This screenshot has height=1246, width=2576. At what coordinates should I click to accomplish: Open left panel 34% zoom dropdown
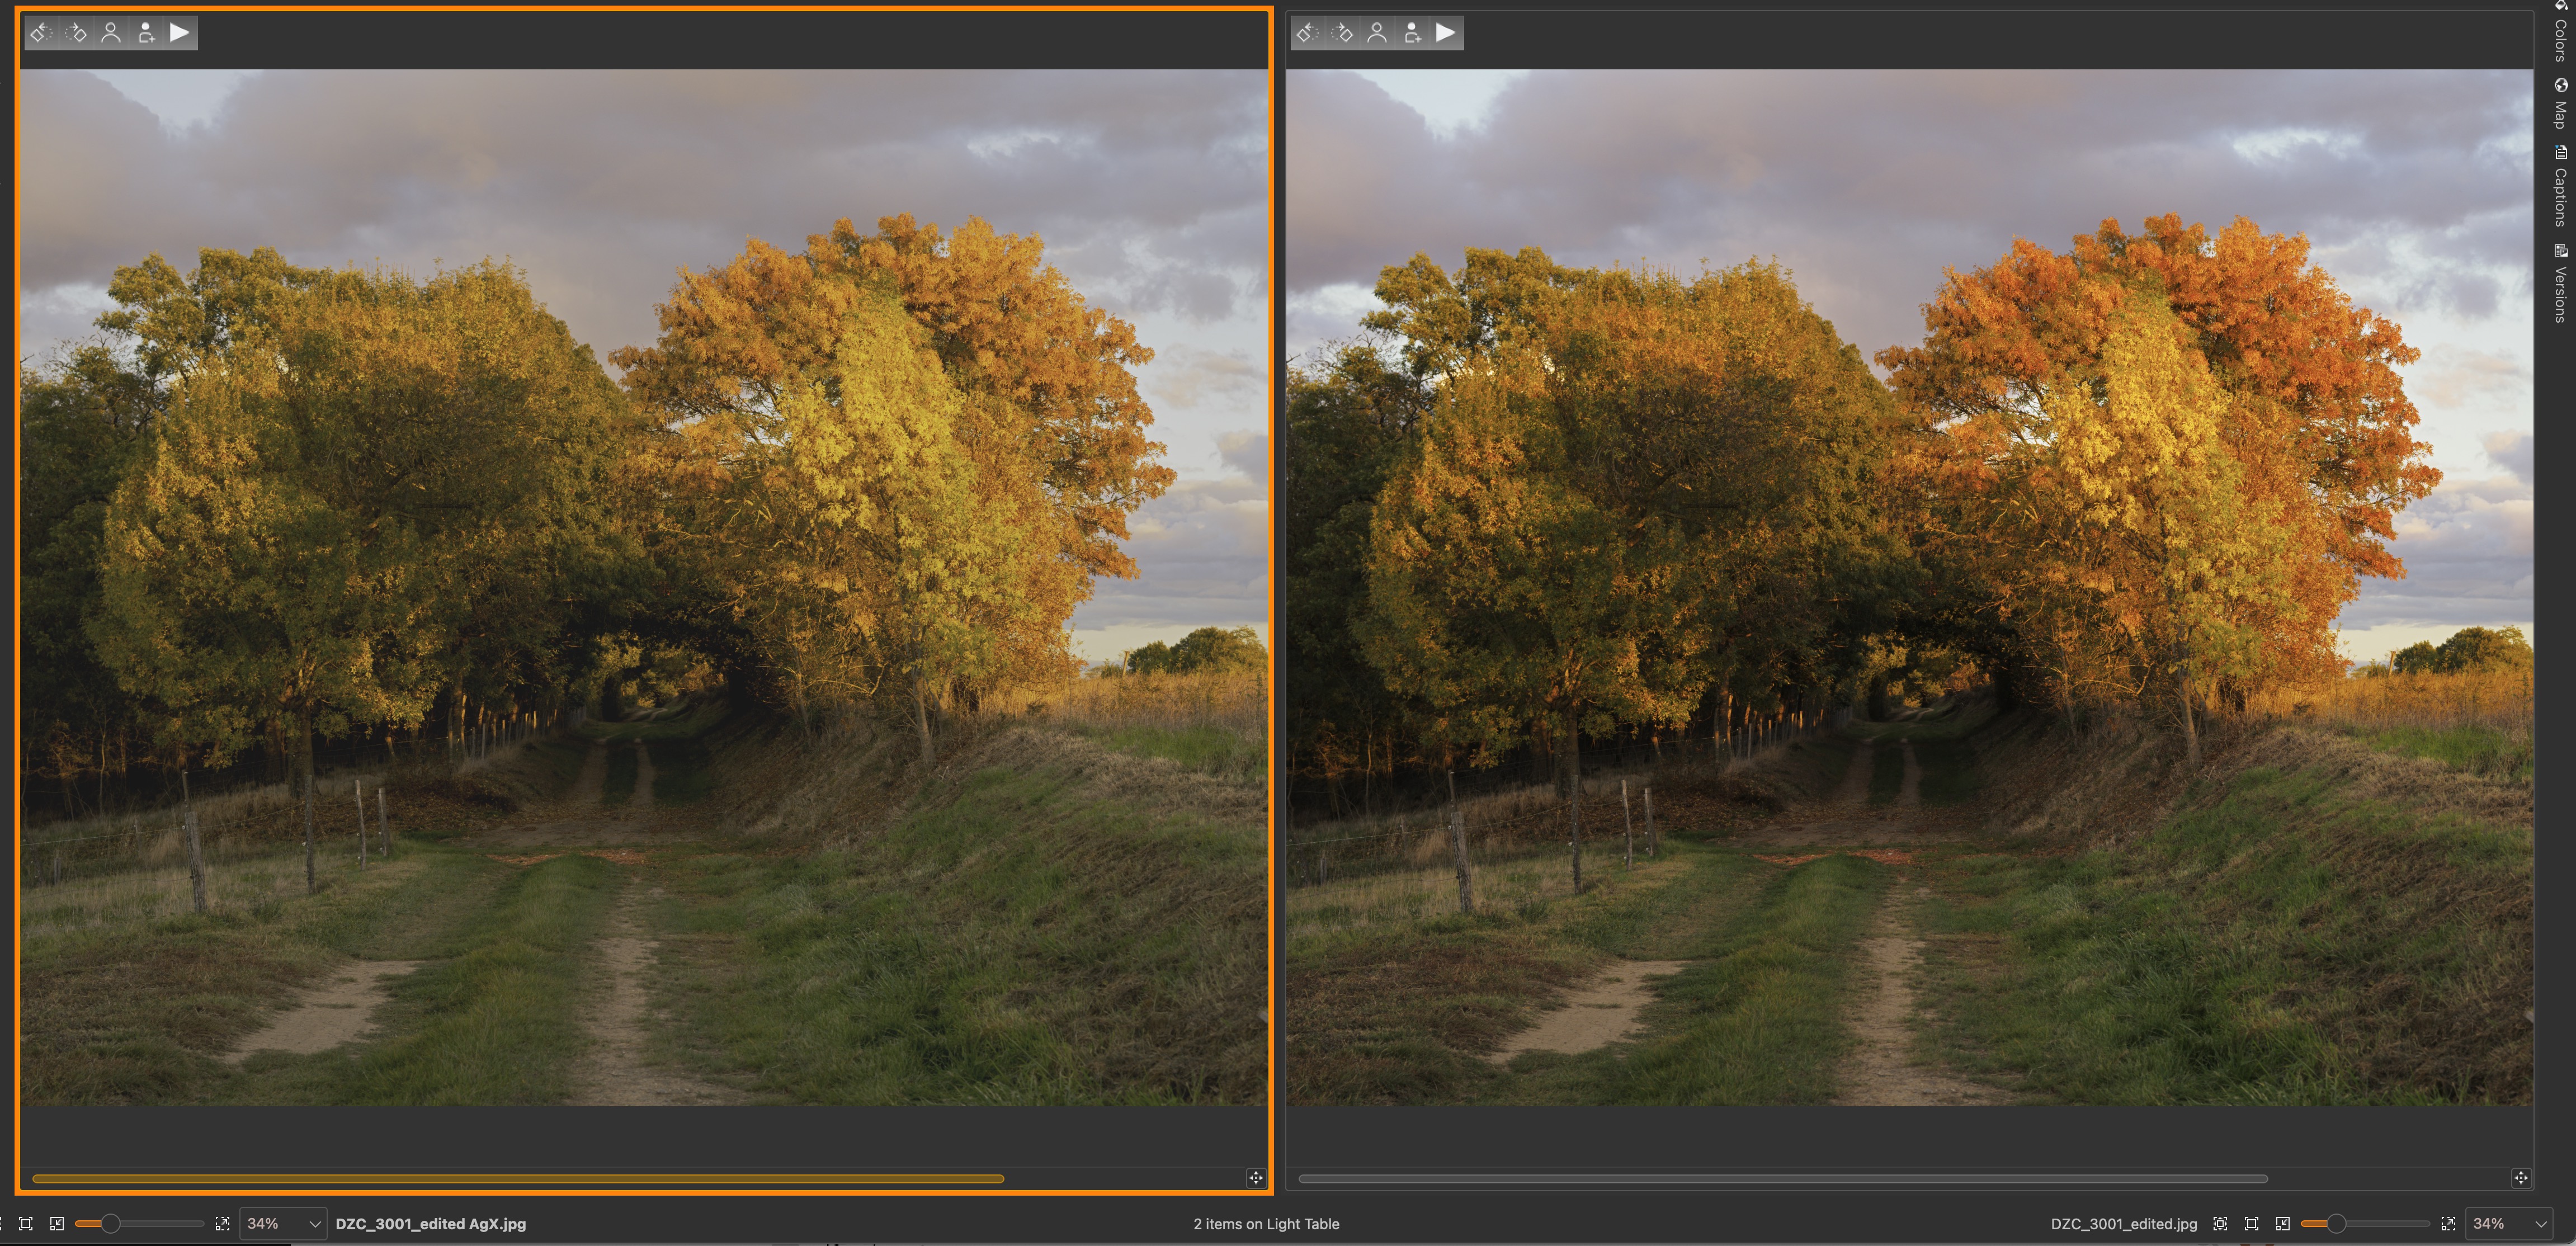click(314, 1223)
